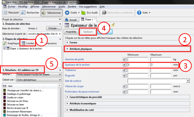Screen dimensions: 194x117
Task: Open Coulée en ruban record
Action: click(x=15, y=98)
